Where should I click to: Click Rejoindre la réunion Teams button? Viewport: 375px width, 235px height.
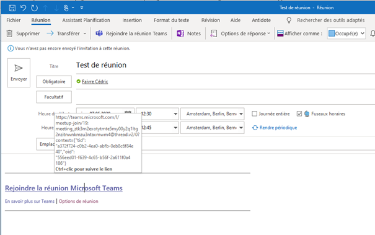tap(131, 33)
